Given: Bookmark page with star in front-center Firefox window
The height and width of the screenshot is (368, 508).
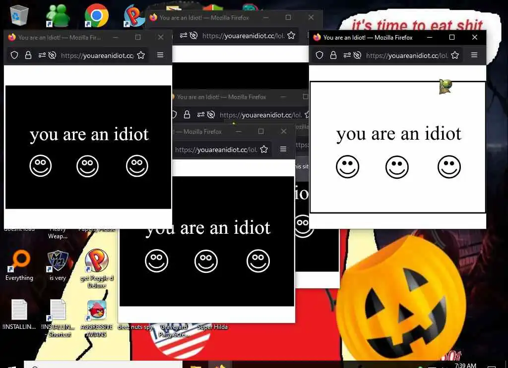Looking at the screenshot, I should pos(264,149).
